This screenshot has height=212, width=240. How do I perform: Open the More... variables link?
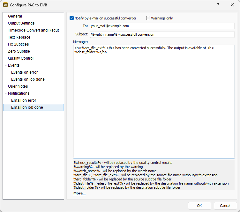(x=79, y=193)
